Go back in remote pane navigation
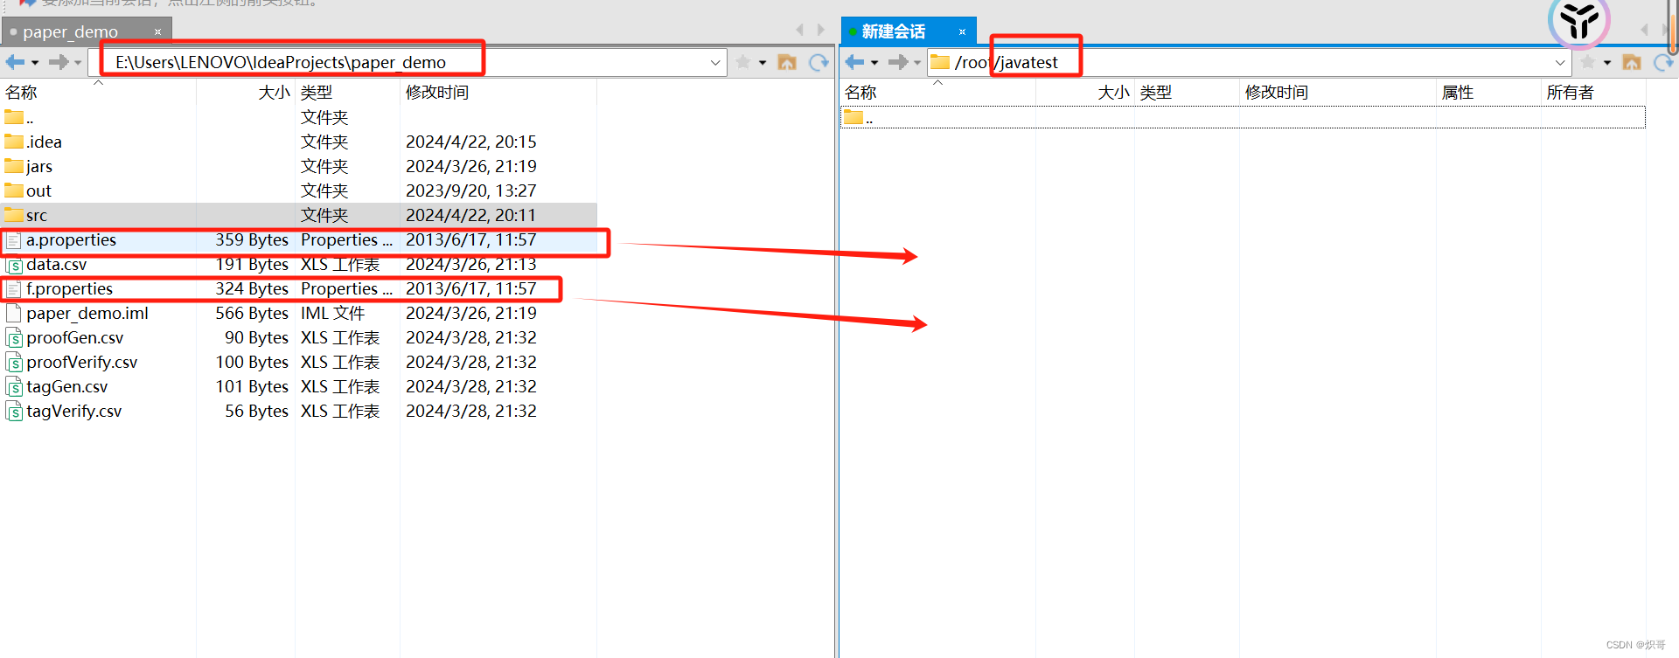 click(x=854, y=62)
